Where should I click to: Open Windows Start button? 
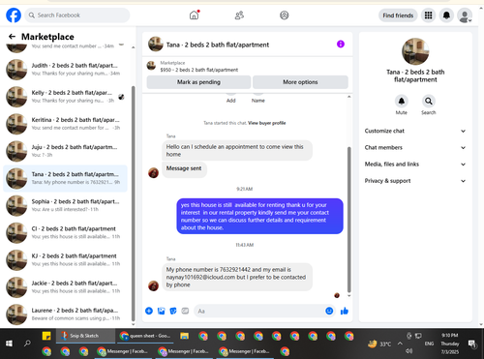pos(9,344)
